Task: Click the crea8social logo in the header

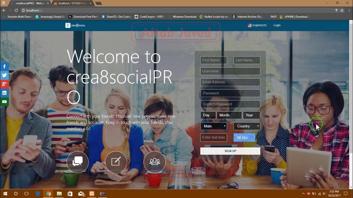Action: click(75, 25)
